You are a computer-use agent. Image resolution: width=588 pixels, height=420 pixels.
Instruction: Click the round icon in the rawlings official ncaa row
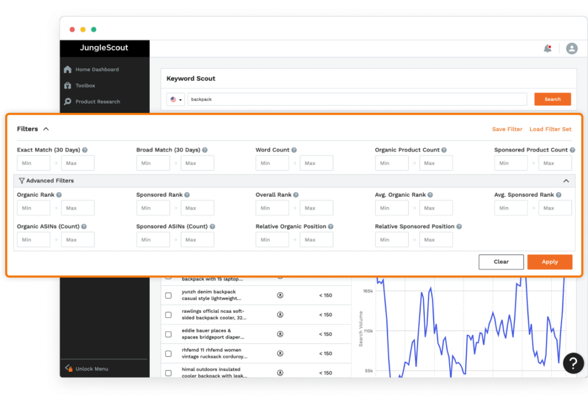tap(280, 315)
